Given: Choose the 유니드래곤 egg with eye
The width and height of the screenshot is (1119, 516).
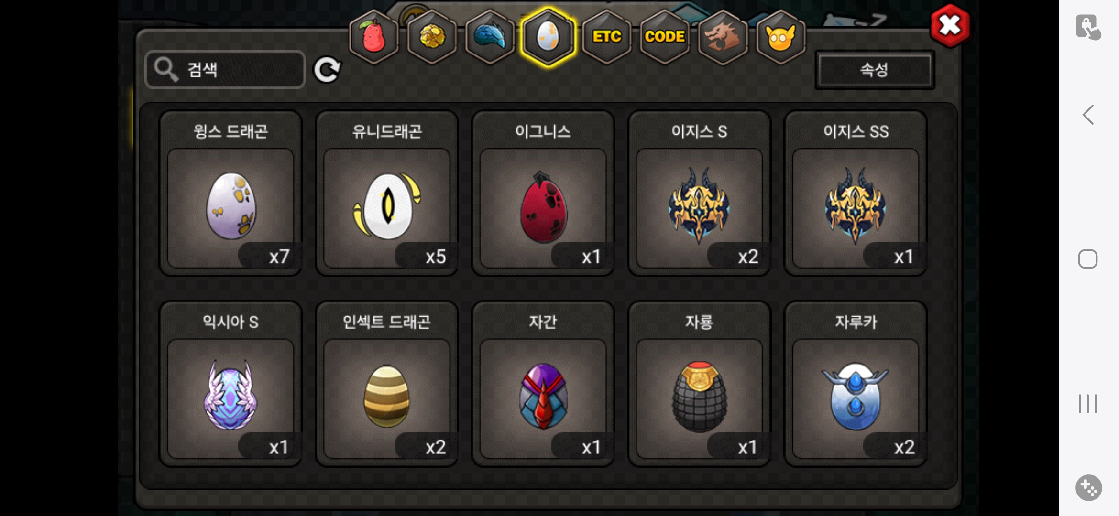Looking at the screenshot, I should click(x=387, y=193).
